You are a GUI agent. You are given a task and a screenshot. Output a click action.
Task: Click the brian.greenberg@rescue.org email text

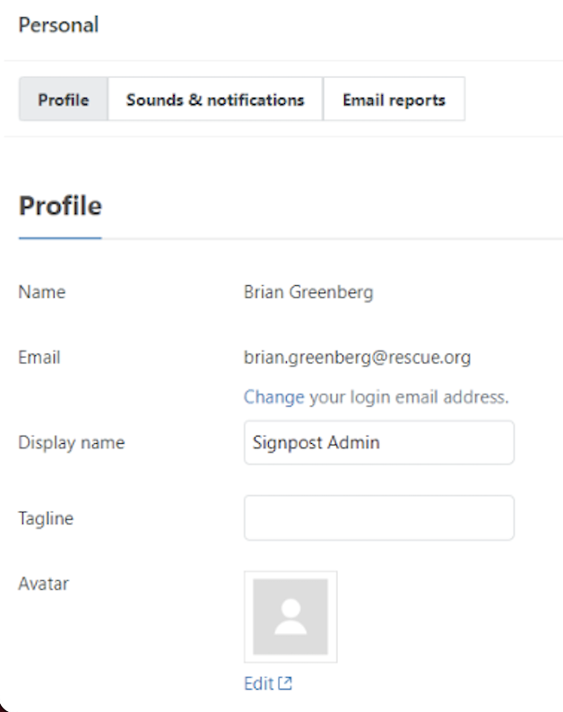pyautogui.click(x=357, y=357)
